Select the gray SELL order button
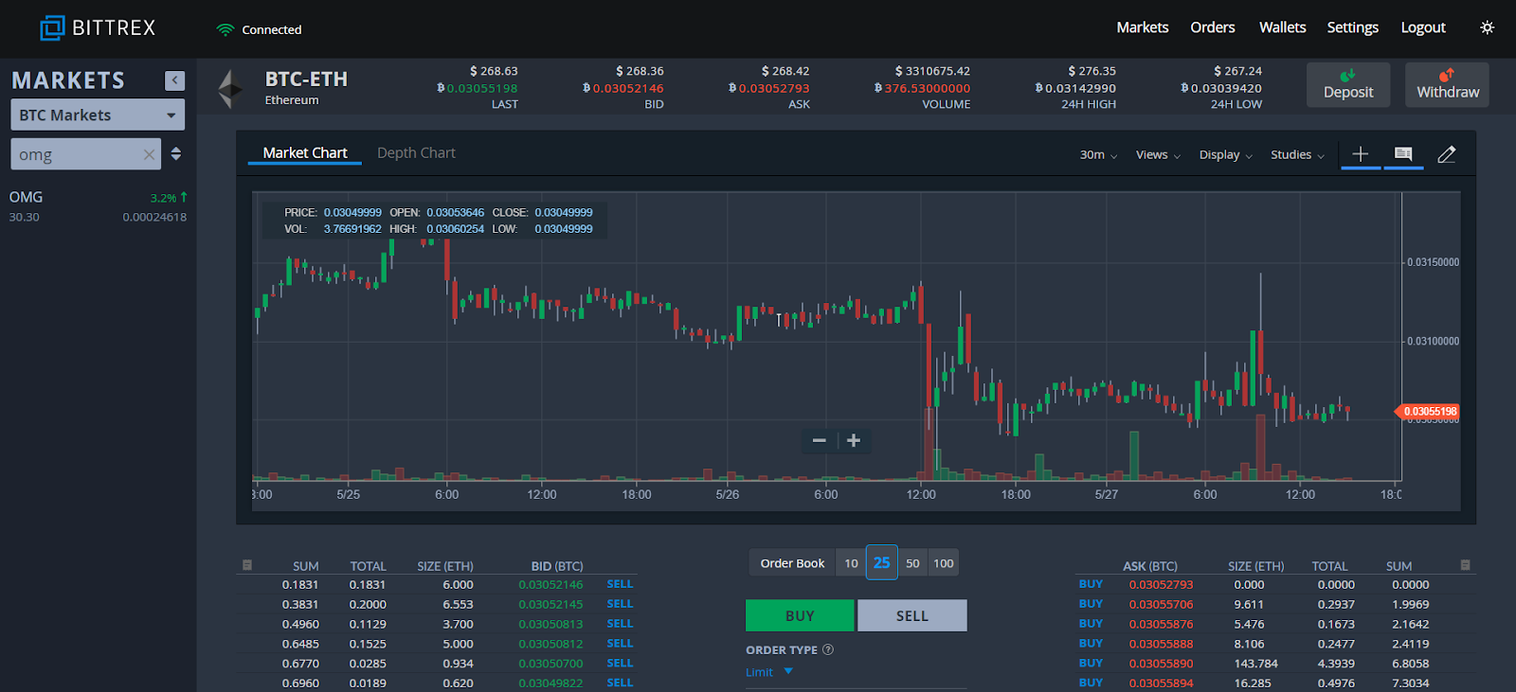1516x692 pixels. [912, 615]
